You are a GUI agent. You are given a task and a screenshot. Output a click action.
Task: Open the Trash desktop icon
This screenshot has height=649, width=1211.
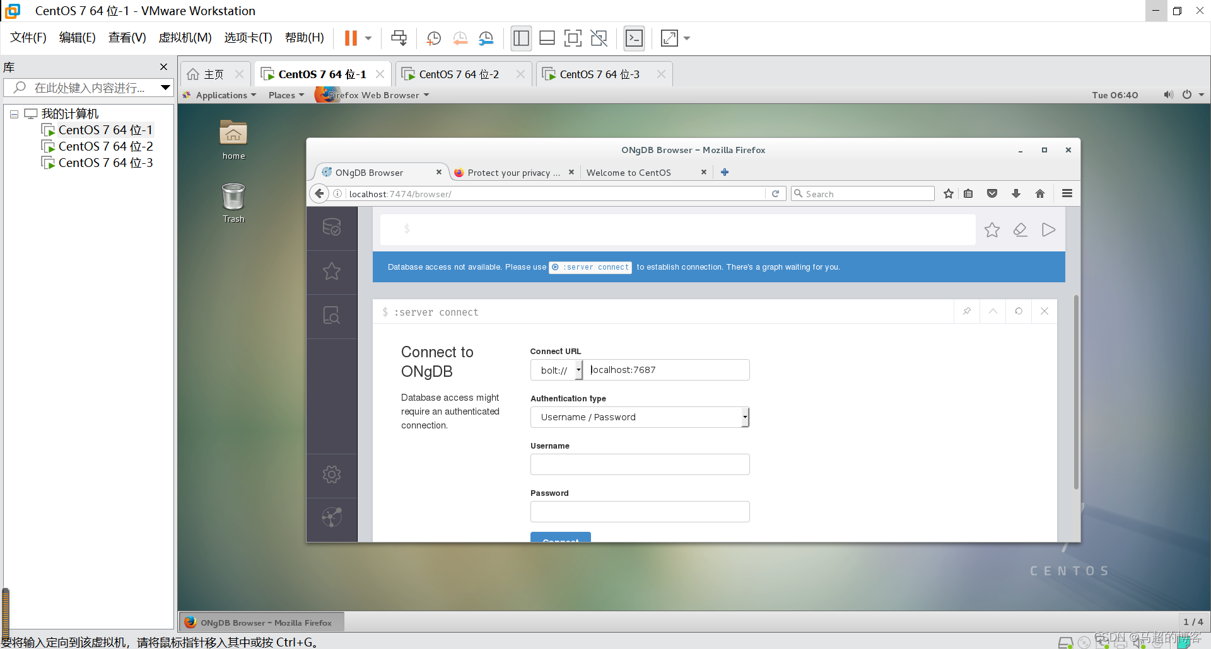pyautogui.click(x=233, y=203)
